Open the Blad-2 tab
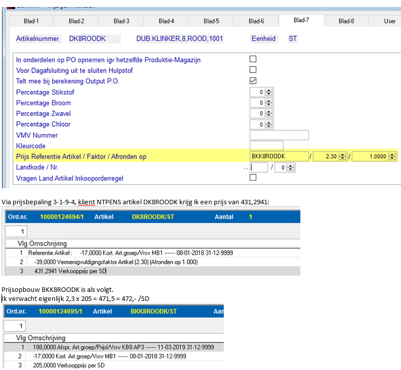This screenshot has width=401, height=370. pos(76,21)
